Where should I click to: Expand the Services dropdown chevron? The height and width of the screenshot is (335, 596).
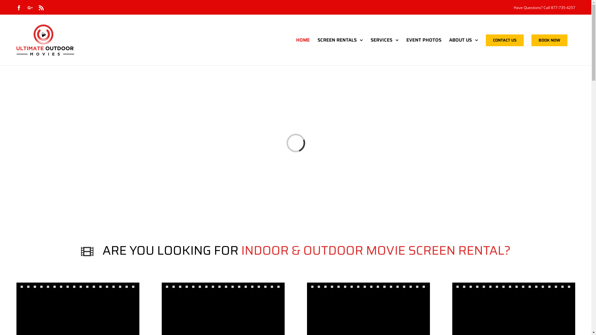(x=397, y=40)
